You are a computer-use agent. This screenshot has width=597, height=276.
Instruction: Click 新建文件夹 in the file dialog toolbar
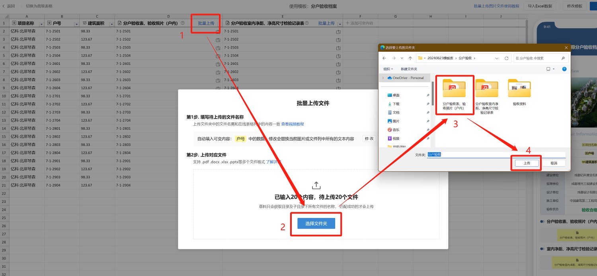409,69
